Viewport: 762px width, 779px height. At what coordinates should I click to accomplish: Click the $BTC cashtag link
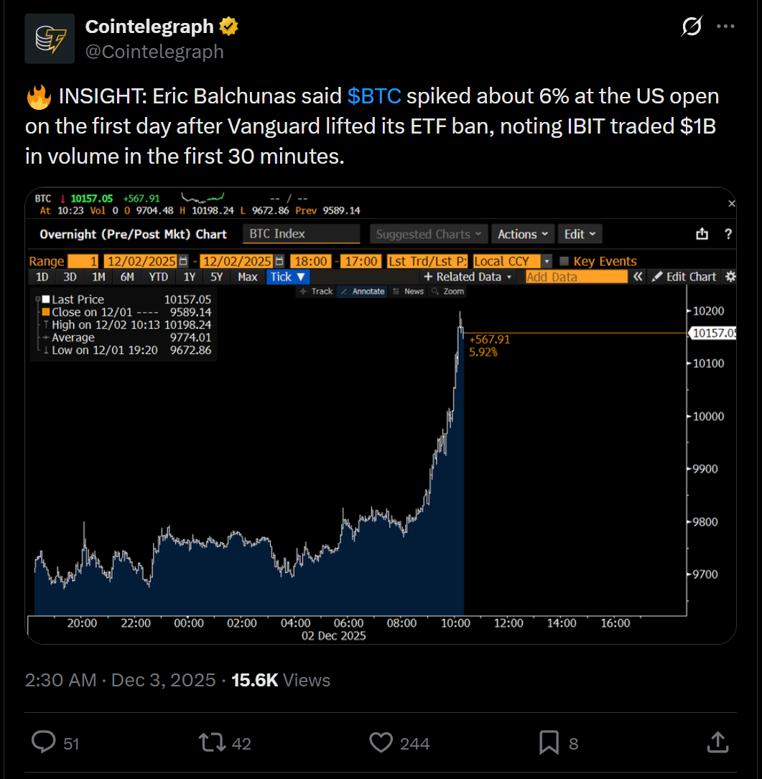373,96
